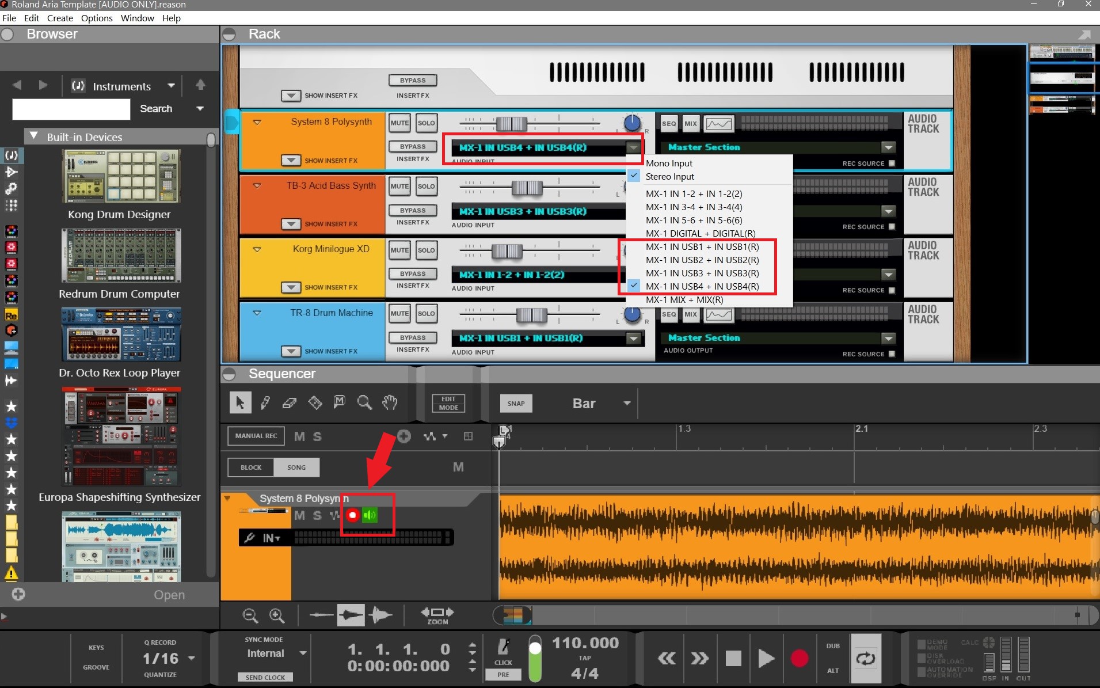Select the Razor tool
The height and width of the screenshot is (688, 1100).
(315, 402)
